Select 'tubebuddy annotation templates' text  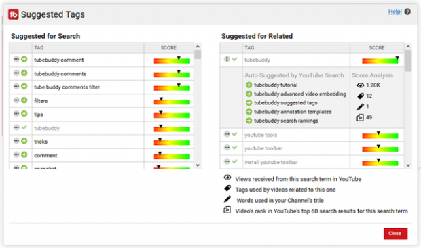[x=293, y=112]
